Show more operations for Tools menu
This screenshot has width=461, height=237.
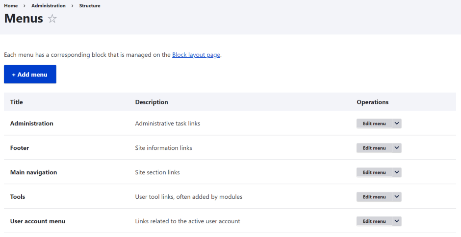(397, 197)
